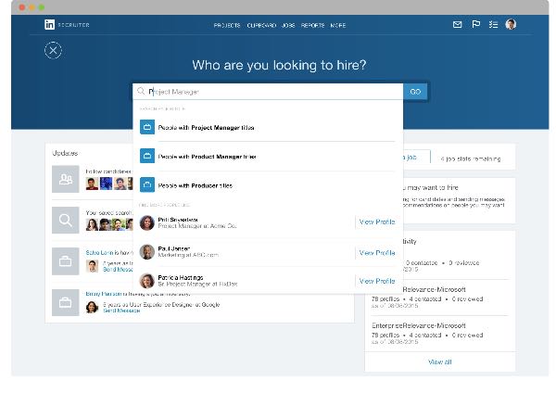Click the follow candidates people icon
This screenshot has width=556, height=393.
66,179
